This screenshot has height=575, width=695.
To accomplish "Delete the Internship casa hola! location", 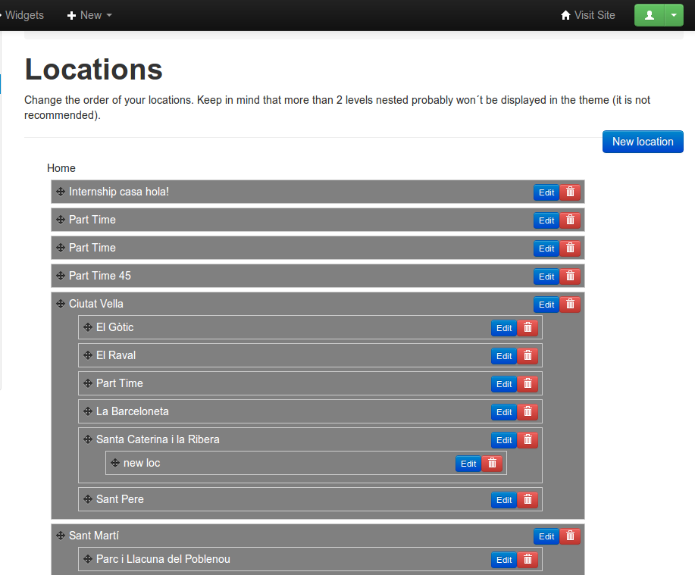I will [x=571, y=192].
